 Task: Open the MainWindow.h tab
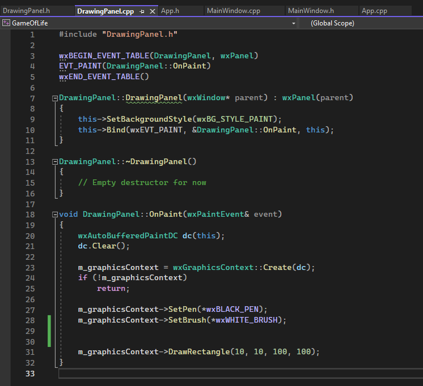tap(311, 11)
